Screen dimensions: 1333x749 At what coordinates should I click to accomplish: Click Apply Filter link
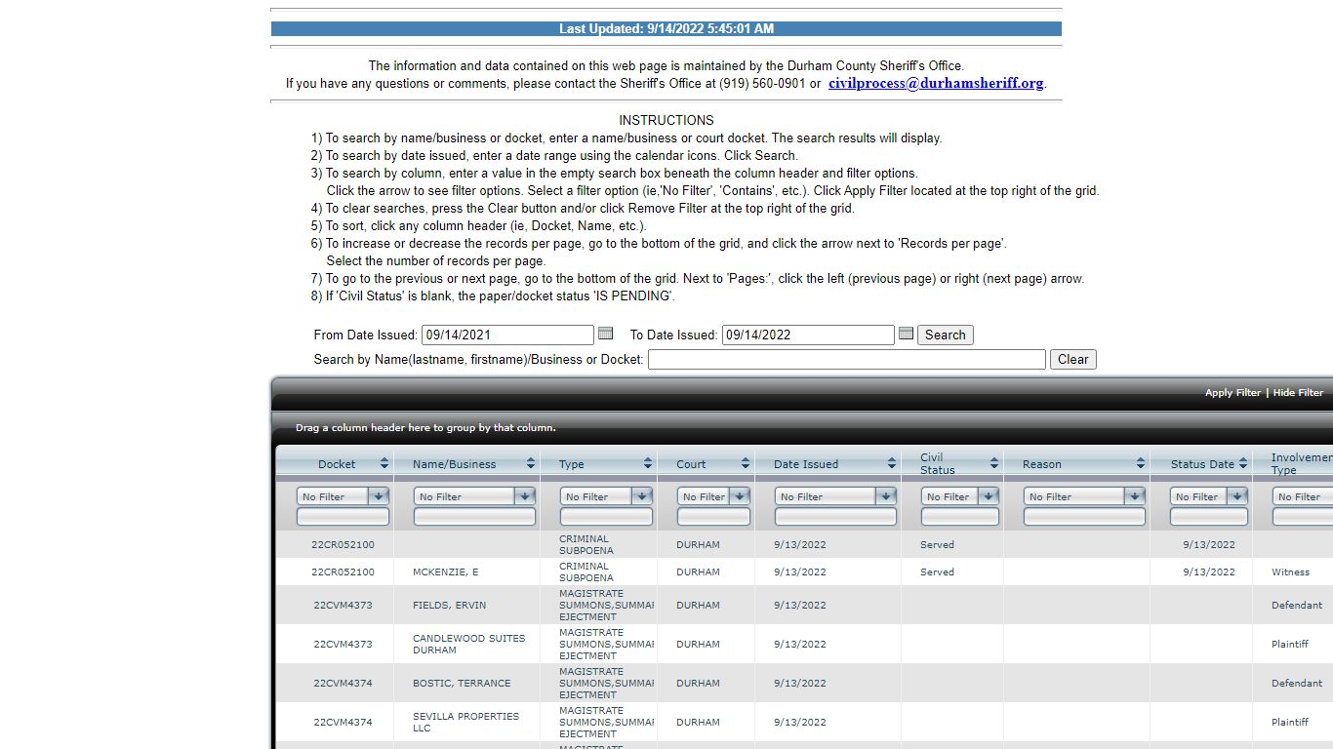(1232, 392)
